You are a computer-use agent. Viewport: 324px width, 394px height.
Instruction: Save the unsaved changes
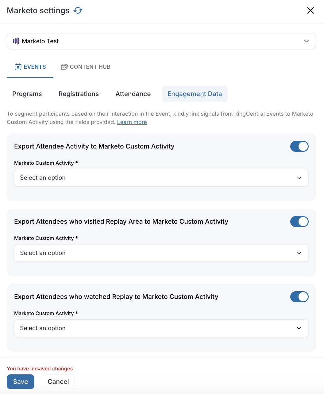21,382
